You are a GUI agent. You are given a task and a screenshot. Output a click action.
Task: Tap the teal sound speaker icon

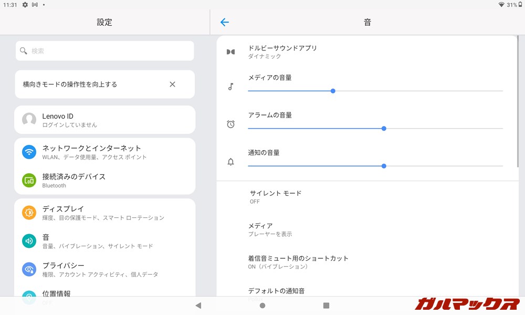coord(29,241)
